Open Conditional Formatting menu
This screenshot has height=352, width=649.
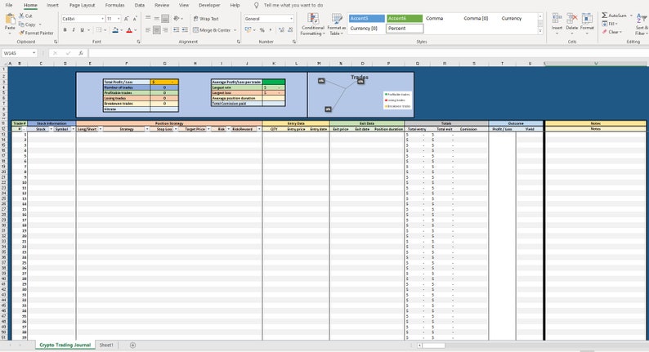coord(313,24)
